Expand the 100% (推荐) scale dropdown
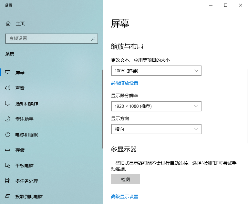The width and height of the screenshot is (248, 204). pyautogui.click(x=156, y=71)
